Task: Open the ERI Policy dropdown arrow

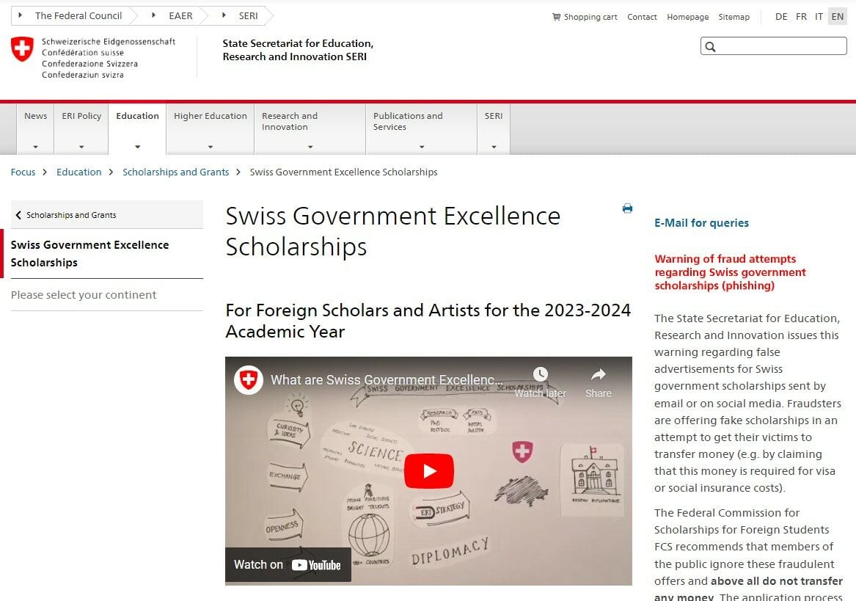Action: point(81,147)
